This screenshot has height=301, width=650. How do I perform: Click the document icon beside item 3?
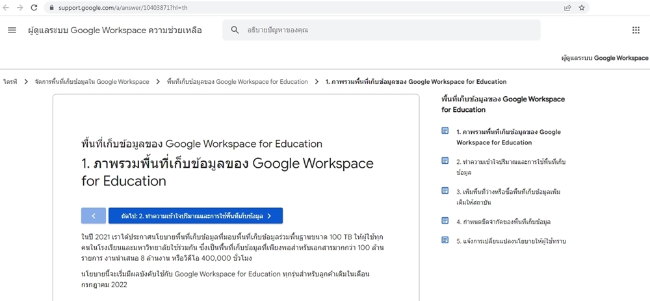click(445, 190)
